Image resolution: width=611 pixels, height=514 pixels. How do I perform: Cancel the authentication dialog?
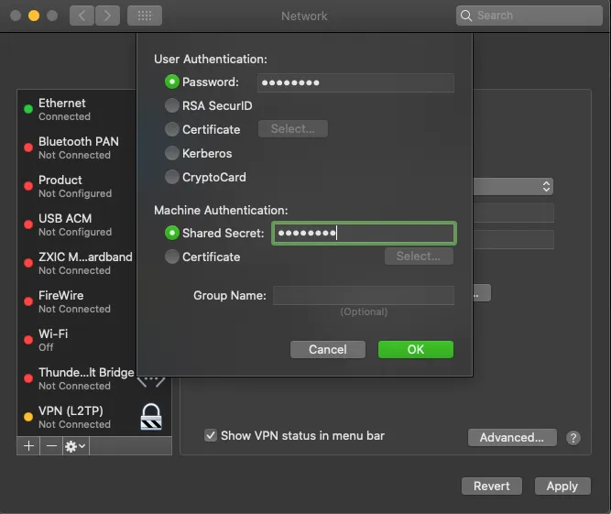pos(328,349)
